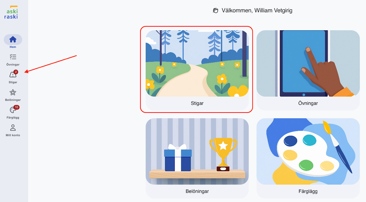Viewport: 366px width, 202px height.
Task: Open the Stigar icon in the sidebar
Action: [13, 75]
